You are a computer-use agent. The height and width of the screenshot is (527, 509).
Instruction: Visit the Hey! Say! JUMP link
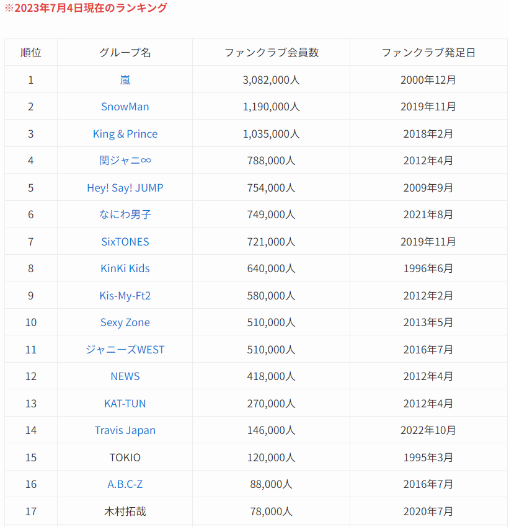click(x=125, y=188)
